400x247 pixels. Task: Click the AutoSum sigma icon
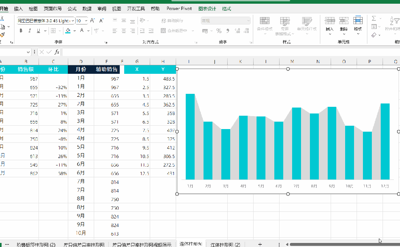coord(374,19)
